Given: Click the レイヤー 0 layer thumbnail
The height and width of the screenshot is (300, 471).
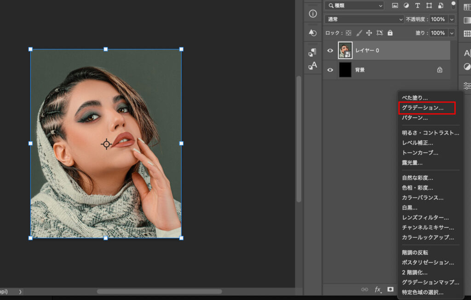Looking at the screenshot, I should click(x=345, y=51).
